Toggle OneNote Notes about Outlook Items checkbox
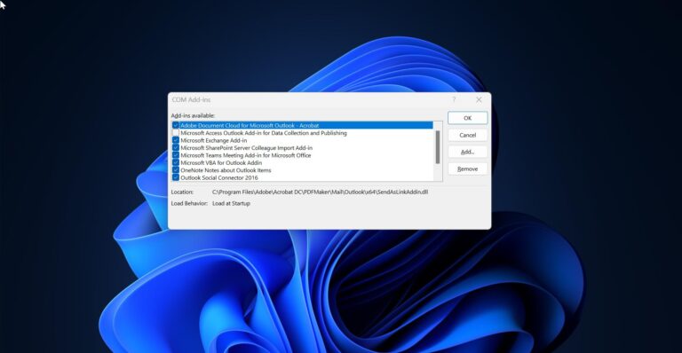The width and height of the screenshot is (682, 353). [176, 170]
